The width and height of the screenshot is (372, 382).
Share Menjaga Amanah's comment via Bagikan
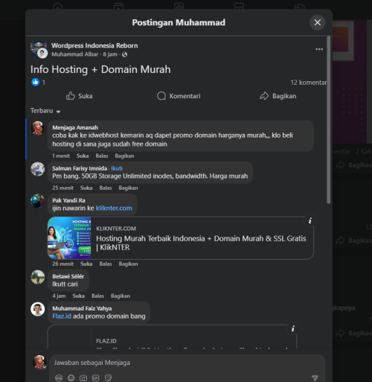pyautogui.click(x=124, y=156)
